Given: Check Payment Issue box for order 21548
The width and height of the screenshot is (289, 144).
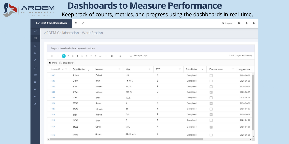Looking at the screenshot, I should coord(211,75).
